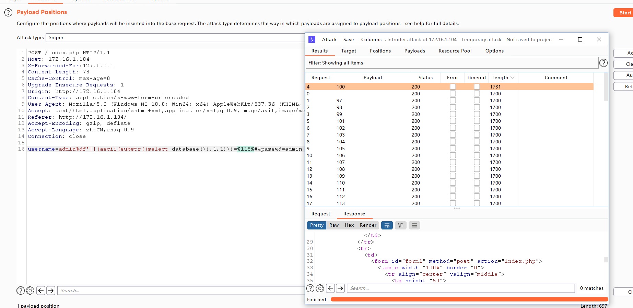633x308 pixels.
Task: Select the Raw response view
Action: coord(334,225)
